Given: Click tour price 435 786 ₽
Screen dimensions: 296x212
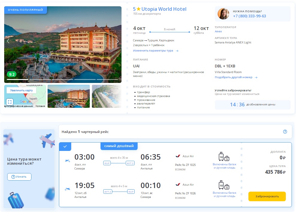Looking at the screenshot, I should 275,172.
